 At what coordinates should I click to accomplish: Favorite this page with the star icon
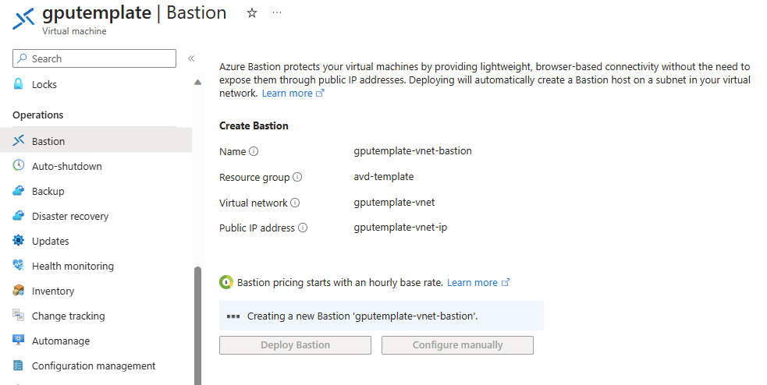(252, 13)
